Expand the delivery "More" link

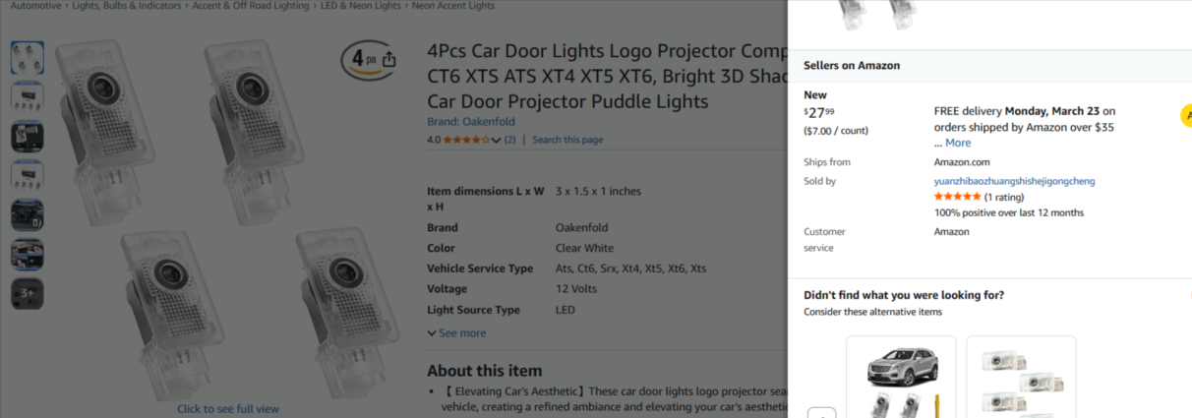[x=958, y=143]
